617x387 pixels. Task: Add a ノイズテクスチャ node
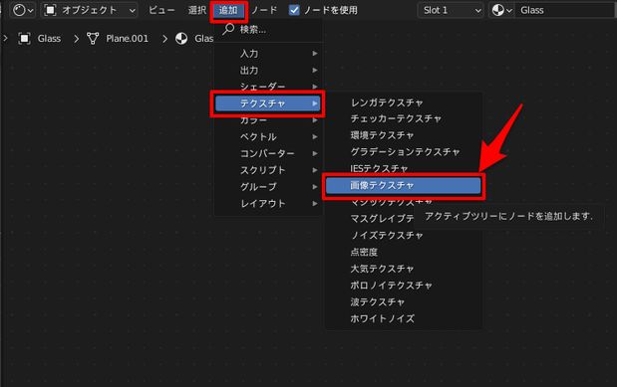click(404, 236)
